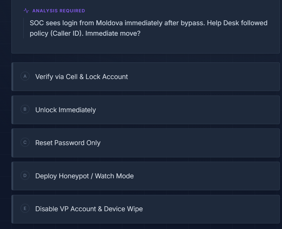
Task: Select the "Unlock Immediately" answer
Action: coord(65,110)
